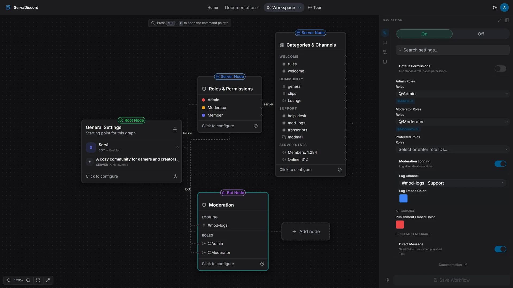Zoom in the canvas

pos(28,280)
